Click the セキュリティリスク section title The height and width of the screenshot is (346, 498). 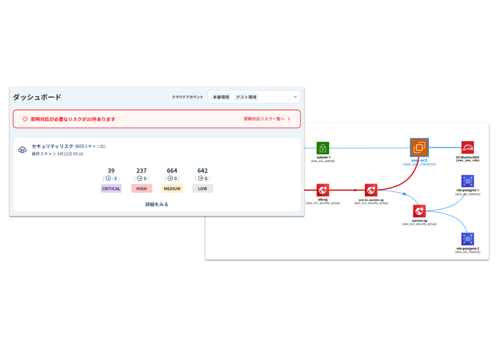(52, 146)
